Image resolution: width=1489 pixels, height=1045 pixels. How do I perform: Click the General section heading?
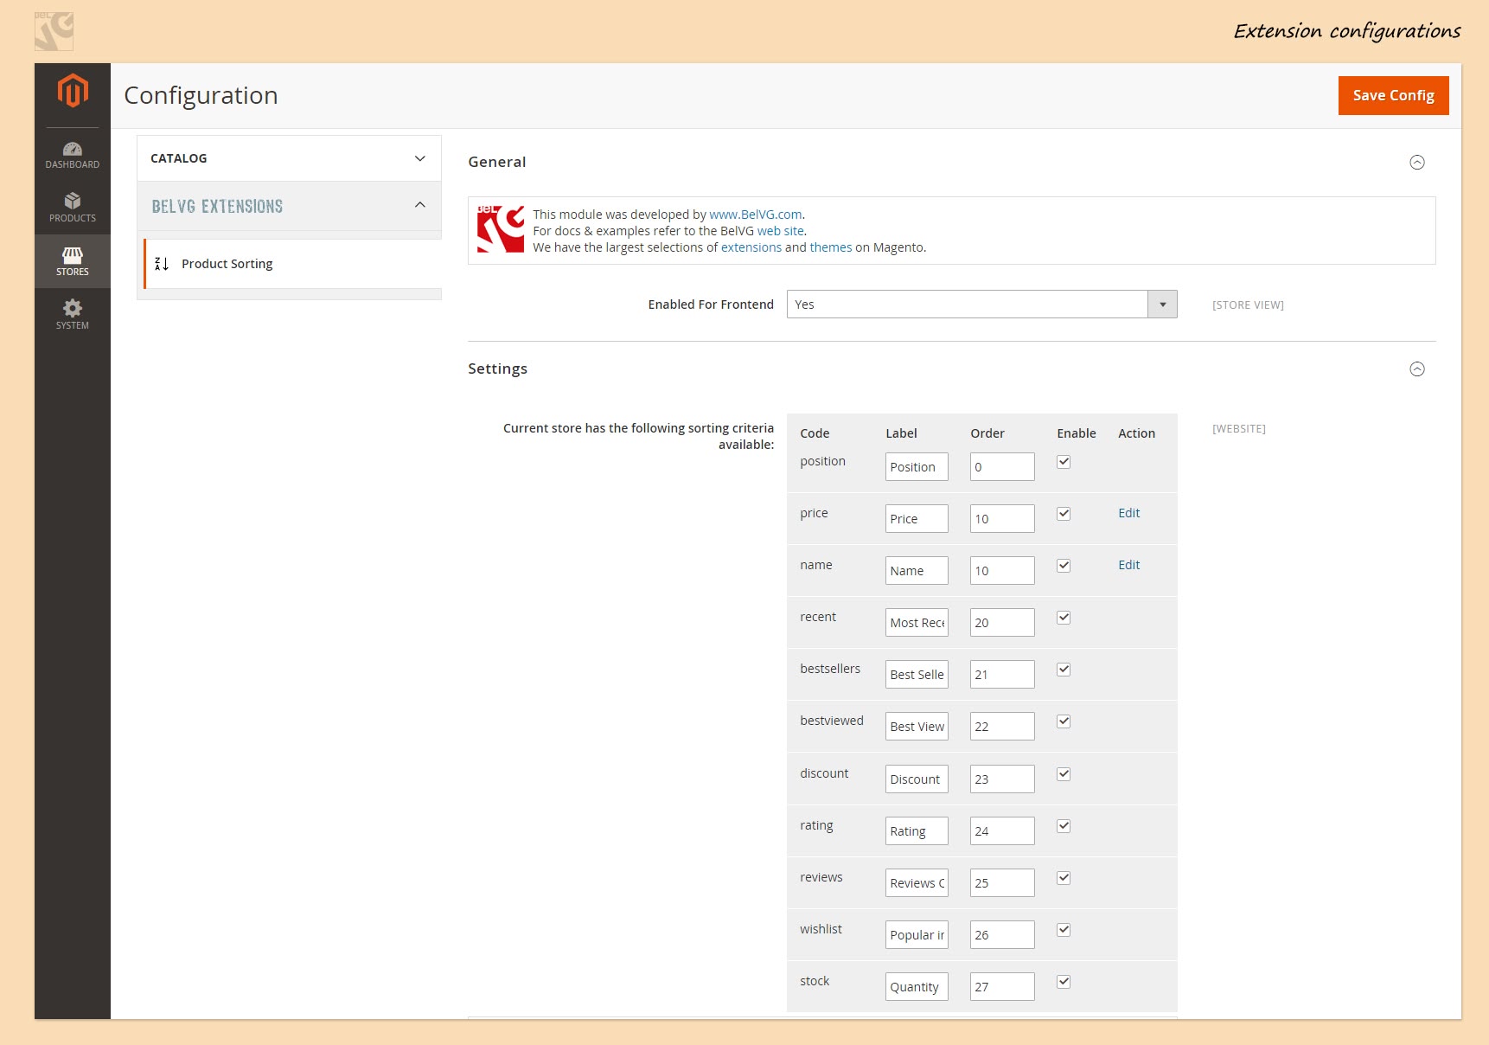click(497, 162)
